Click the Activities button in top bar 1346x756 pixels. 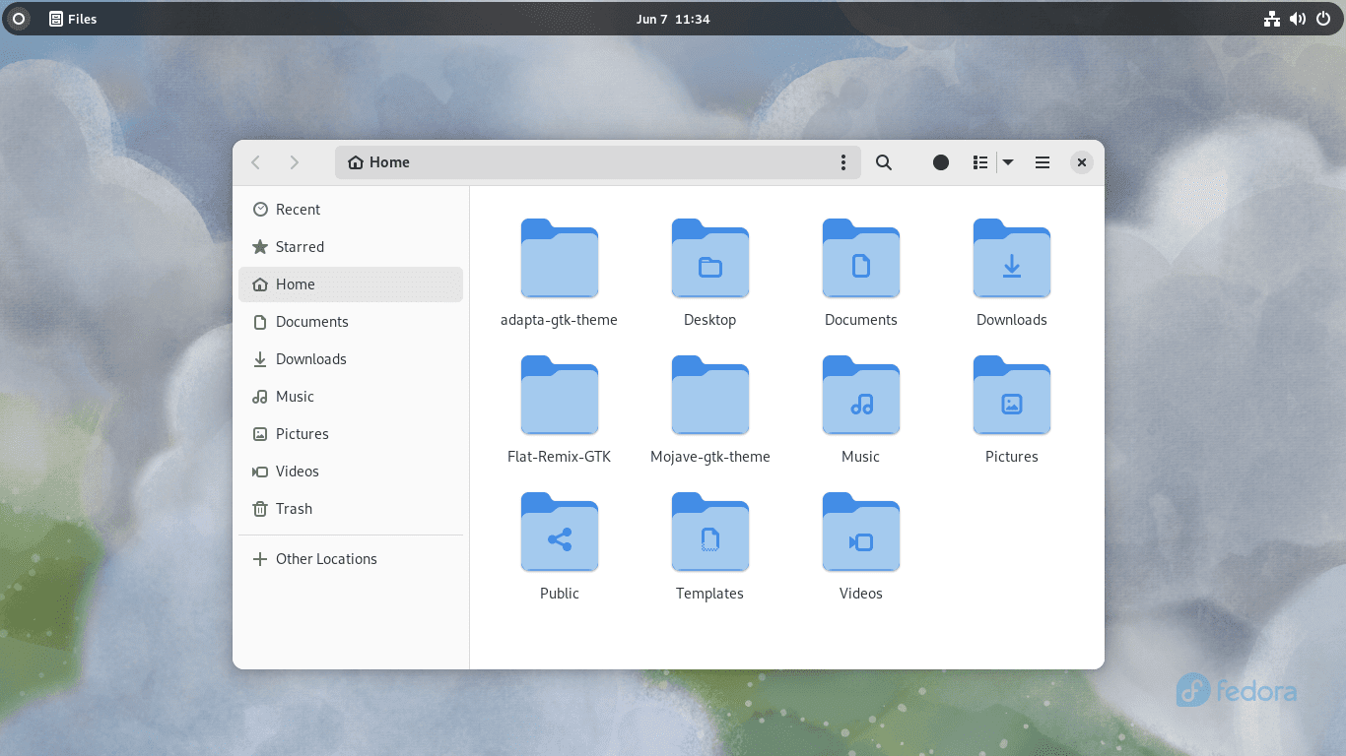(x=18, y=18)
